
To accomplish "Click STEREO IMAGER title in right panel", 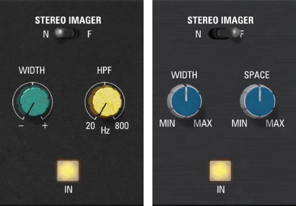I will 220,20.
